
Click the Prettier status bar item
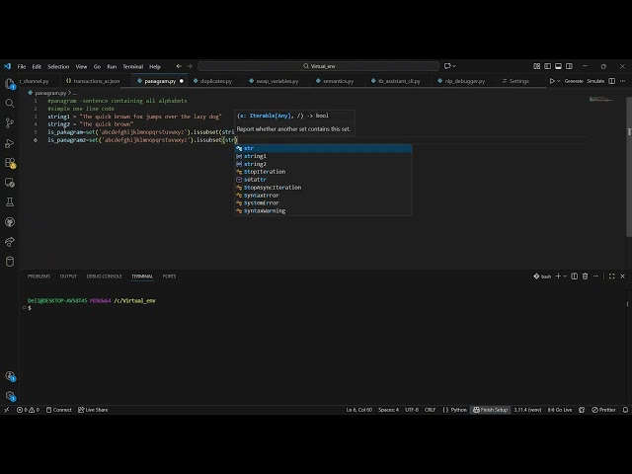(603, 410)
